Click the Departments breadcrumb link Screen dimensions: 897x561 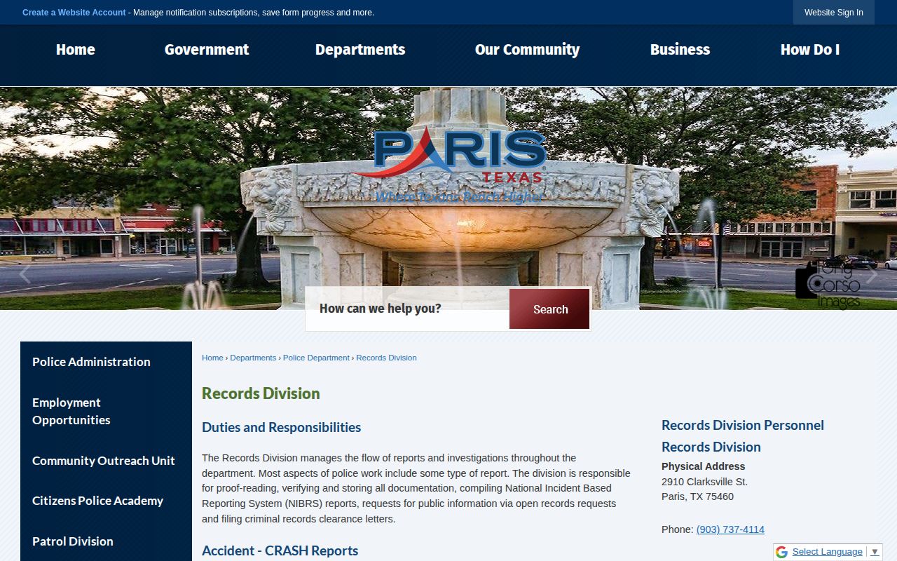click(x=253, y=358)
